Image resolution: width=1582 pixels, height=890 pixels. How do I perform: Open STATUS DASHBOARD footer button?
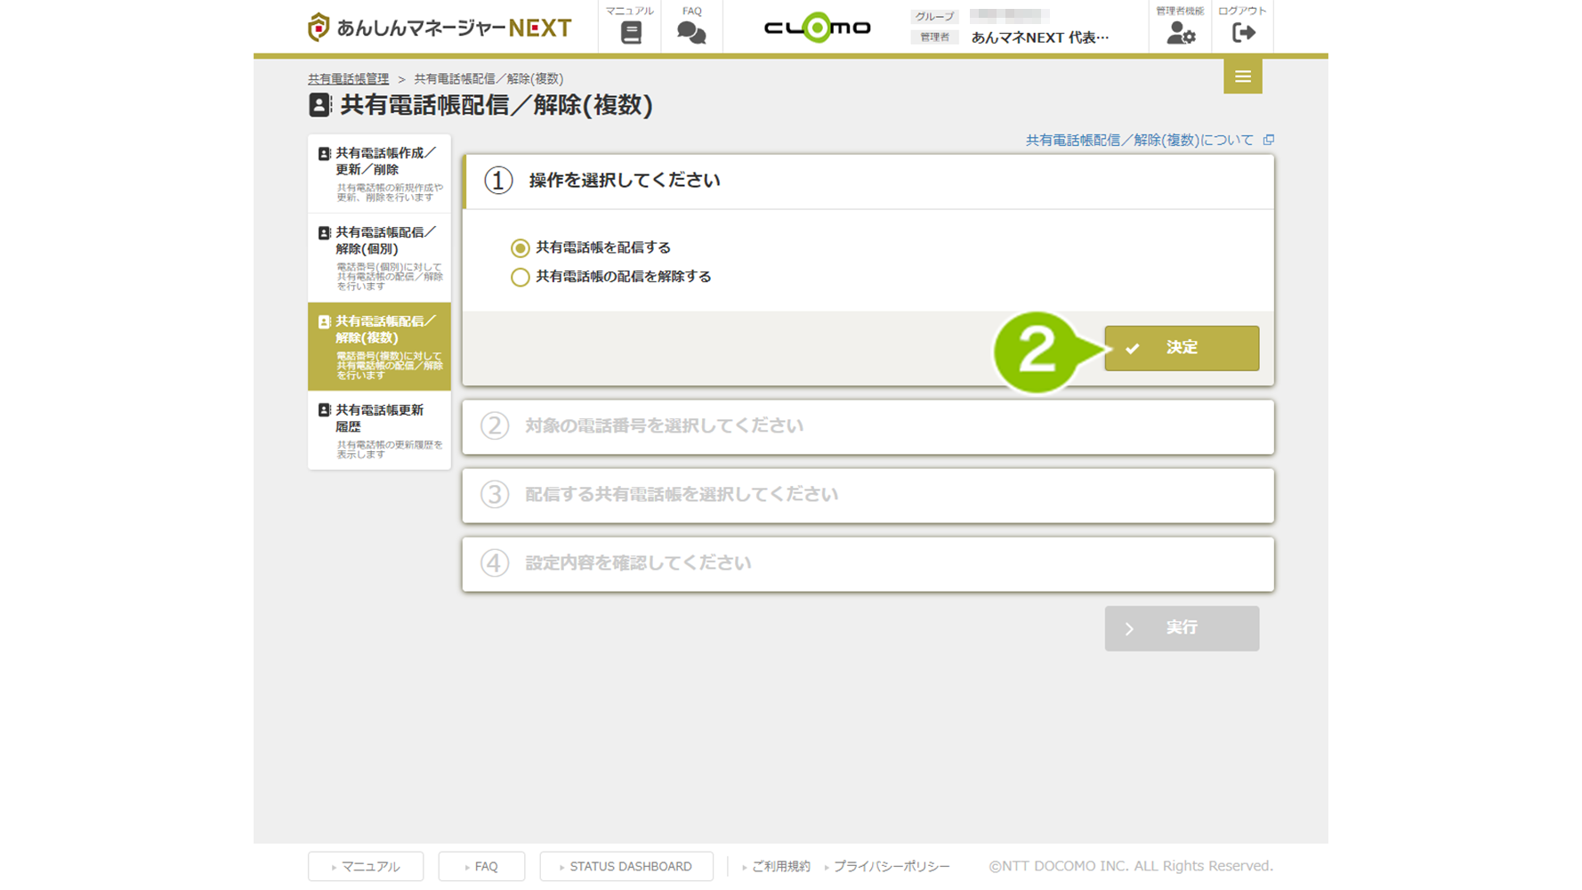tap(626, 866)
